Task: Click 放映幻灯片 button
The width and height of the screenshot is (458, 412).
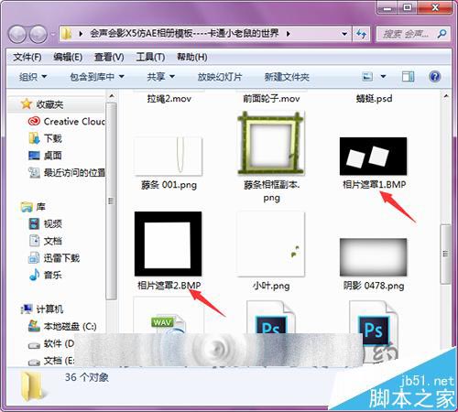Action: pyautogui.click(x=220, y=77)
